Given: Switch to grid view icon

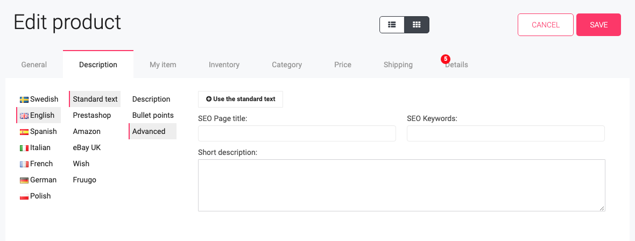Looking at the screenshot, I should [417, 25].
